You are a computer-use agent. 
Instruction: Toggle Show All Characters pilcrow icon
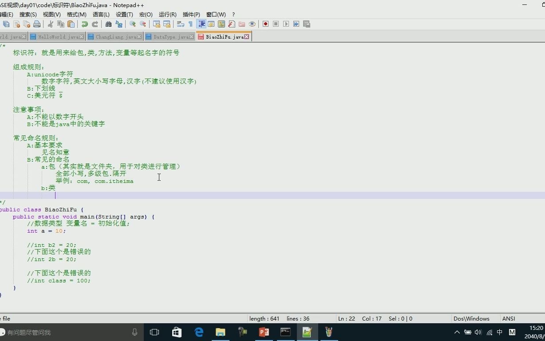coord(191,24)
